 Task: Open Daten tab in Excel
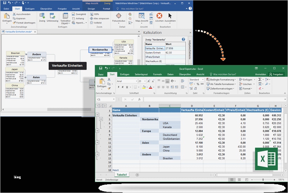click(170, 75)
